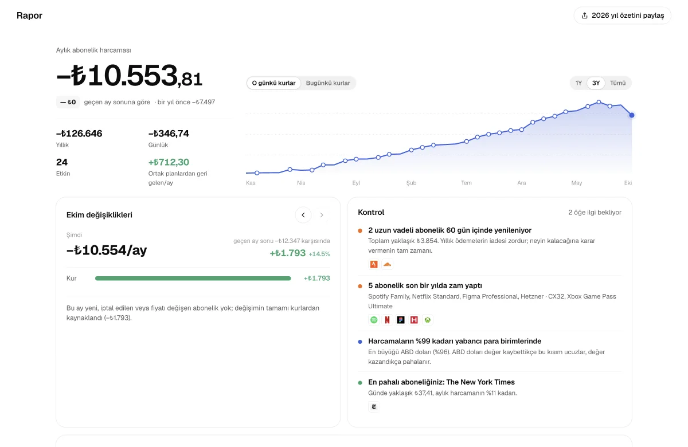Click the 'Tem' month label on chart axis

tap(467, 183)
